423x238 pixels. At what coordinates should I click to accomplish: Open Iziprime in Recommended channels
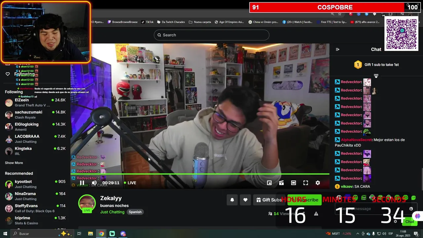tap(35, 220)
